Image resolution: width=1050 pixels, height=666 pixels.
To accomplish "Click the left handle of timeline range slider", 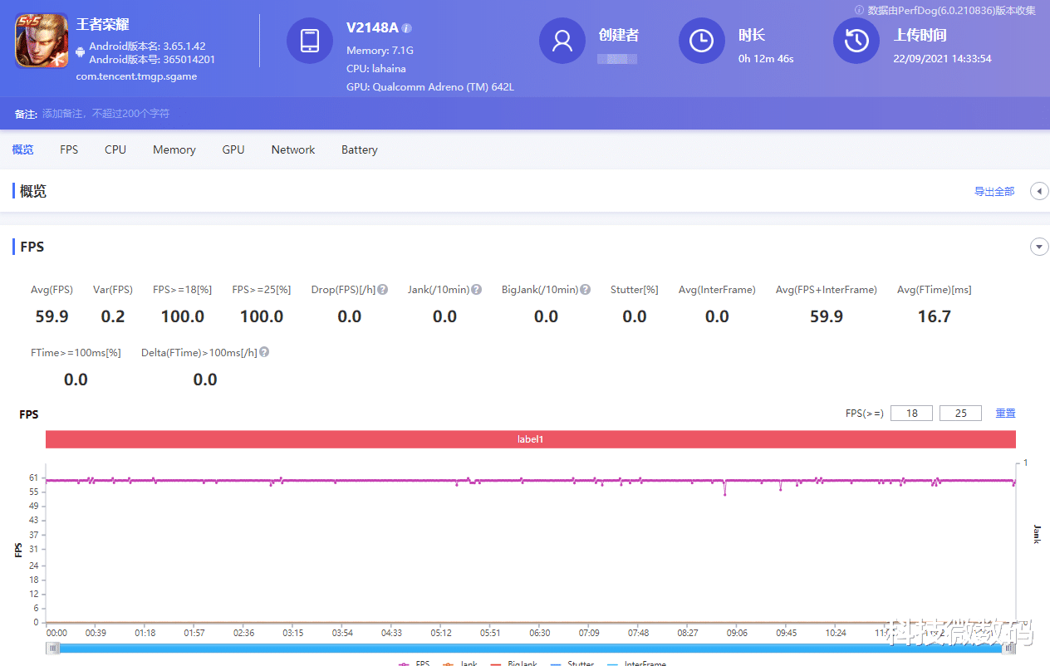I will pos(53,649).
